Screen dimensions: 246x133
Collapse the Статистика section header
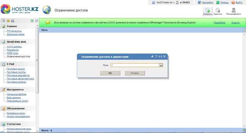click(18, 124)
